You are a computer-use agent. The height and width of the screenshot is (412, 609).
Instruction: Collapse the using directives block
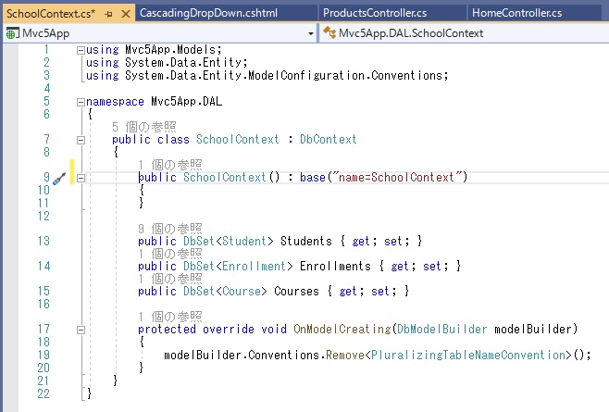(81, 49)
